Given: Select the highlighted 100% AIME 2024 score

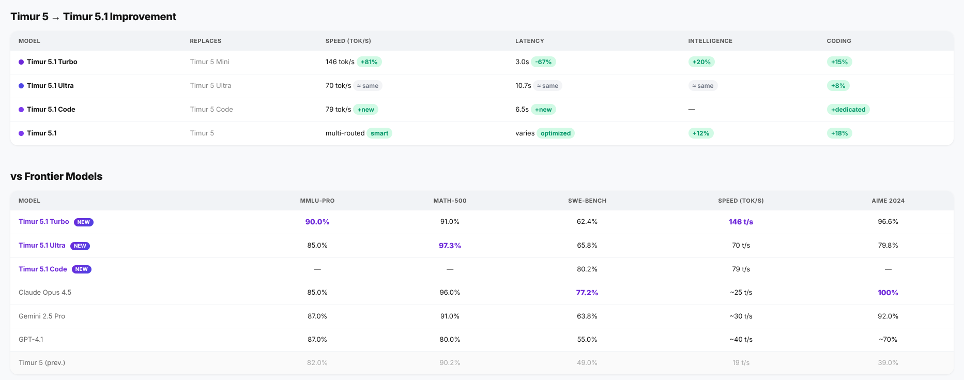Looking at the screenshot, I should point(888,293).
